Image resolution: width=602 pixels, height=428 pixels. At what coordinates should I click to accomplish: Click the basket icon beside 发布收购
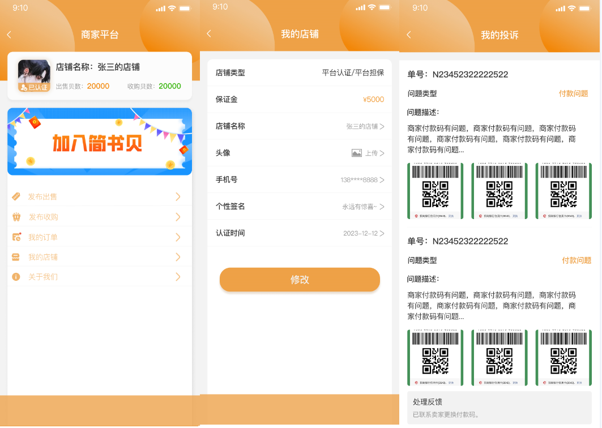(16, 217)
